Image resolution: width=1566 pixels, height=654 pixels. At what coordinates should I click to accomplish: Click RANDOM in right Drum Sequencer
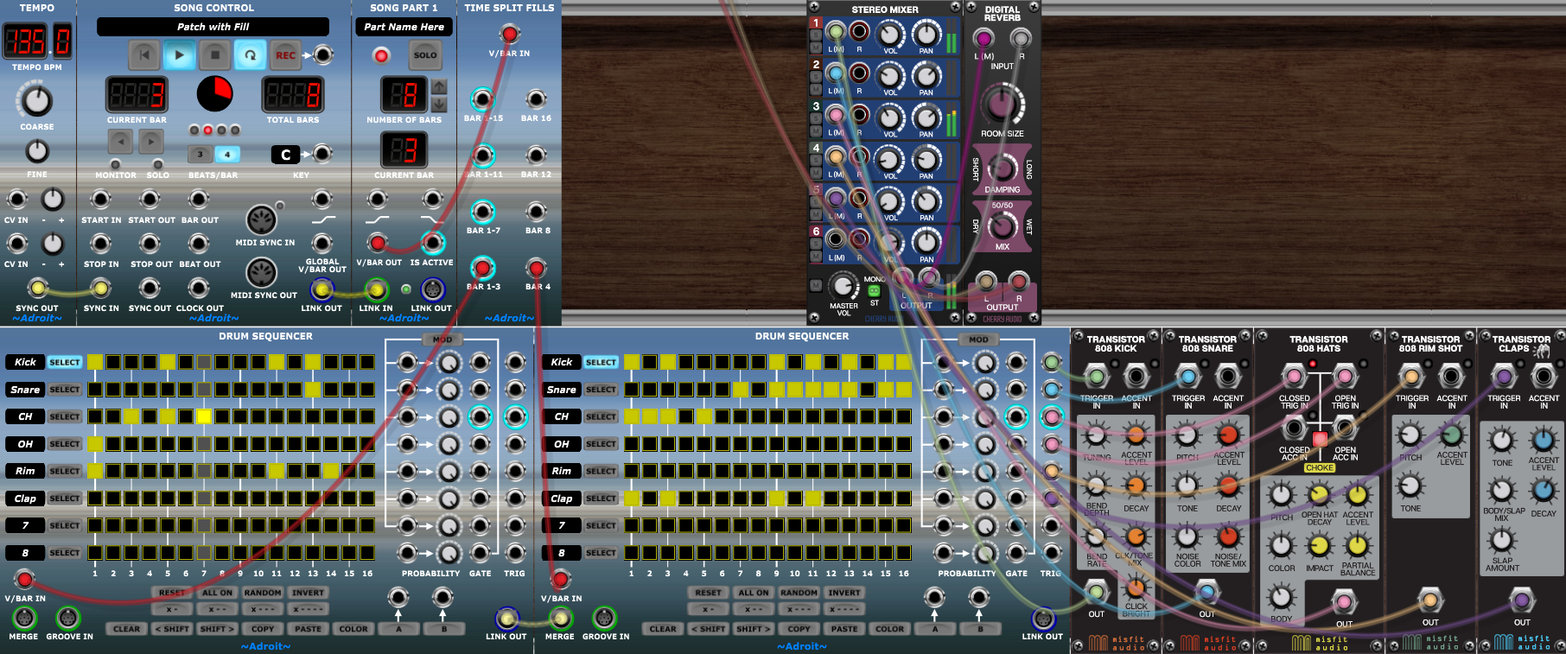click(x=799, y=593)
